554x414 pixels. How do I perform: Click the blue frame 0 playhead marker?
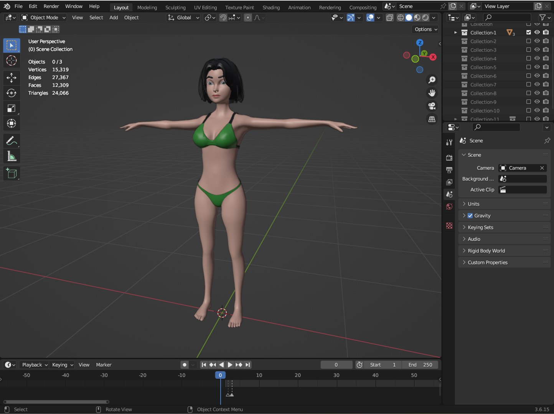click(x=220, y=375)
